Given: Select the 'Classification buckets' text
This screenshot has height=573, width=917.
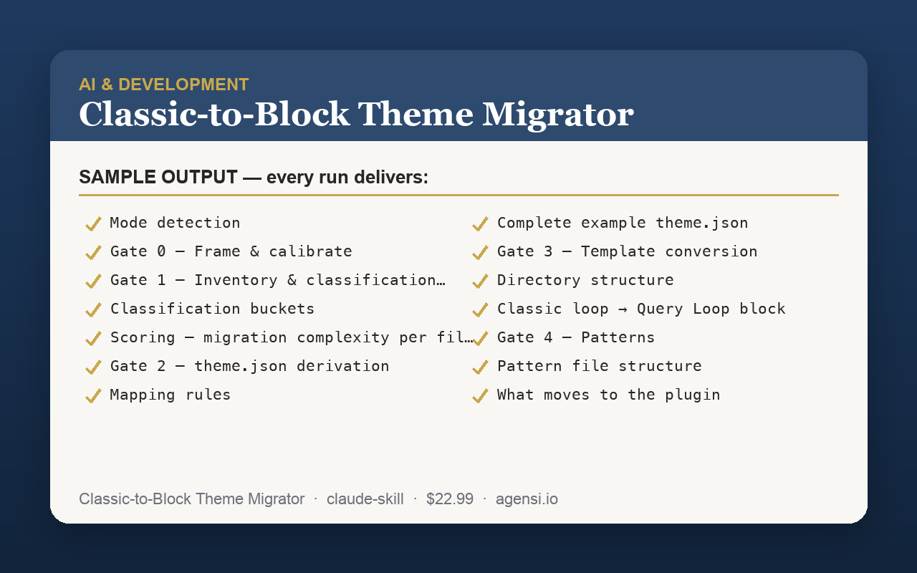Looking at the screenshot, I should pos(213,309).
